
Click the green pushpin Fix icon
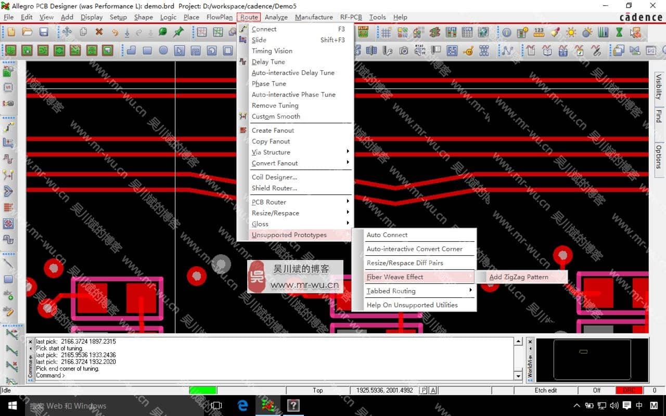(178, 32)
